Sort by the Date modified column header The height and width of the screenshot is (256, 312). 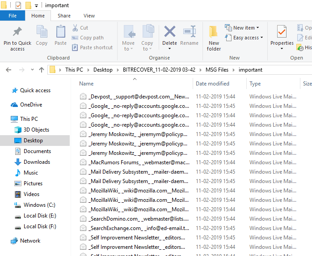tap(212, 84)
